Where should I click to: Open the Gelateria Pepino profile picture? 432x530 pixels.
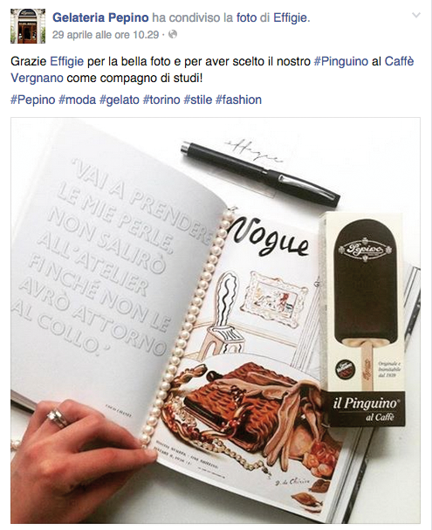pos(28,26)
